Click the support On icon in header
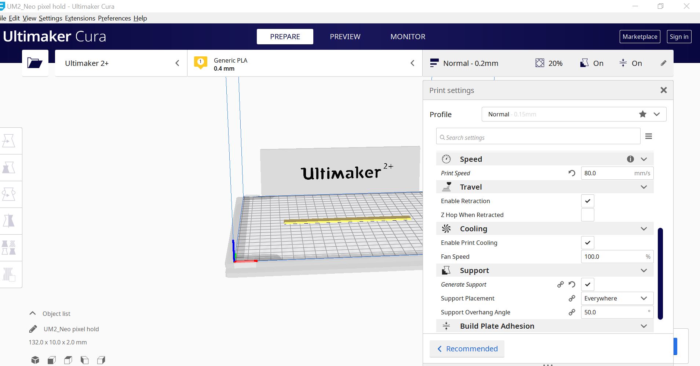 tap(584, 63)
